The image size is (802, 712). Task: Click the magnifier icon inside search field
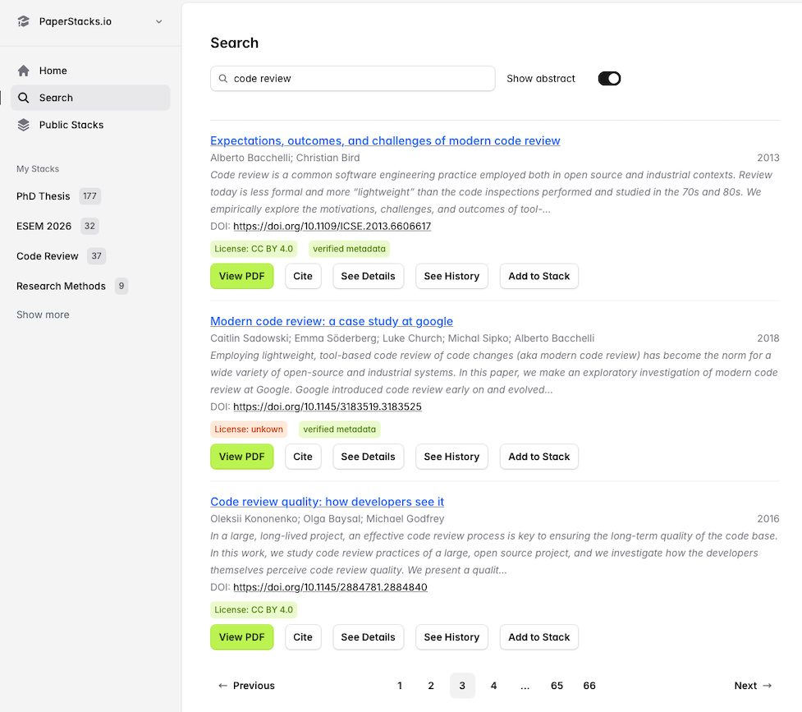222,79
